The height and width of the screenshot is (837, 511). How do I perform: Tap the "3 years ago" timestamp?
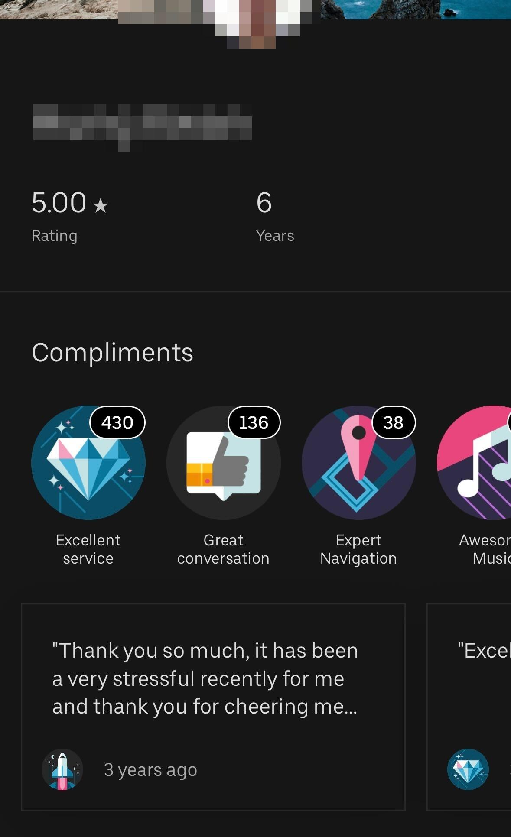[x=150, y=770]
